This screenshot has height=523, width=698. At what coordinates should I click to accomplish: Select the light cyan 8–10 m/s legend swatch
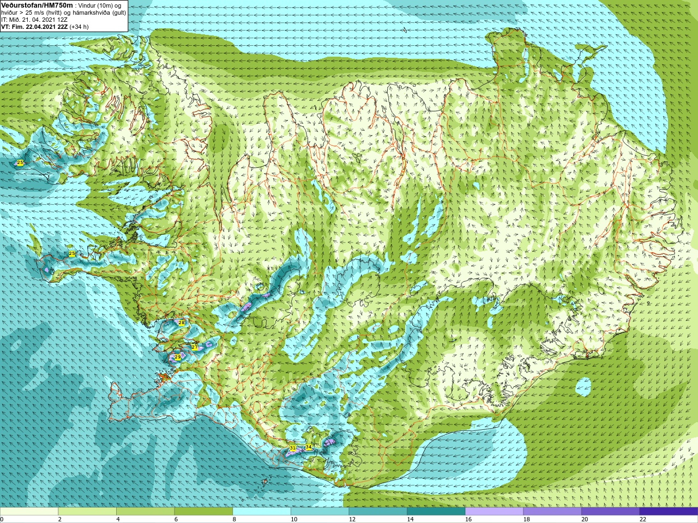coord(262,512)
